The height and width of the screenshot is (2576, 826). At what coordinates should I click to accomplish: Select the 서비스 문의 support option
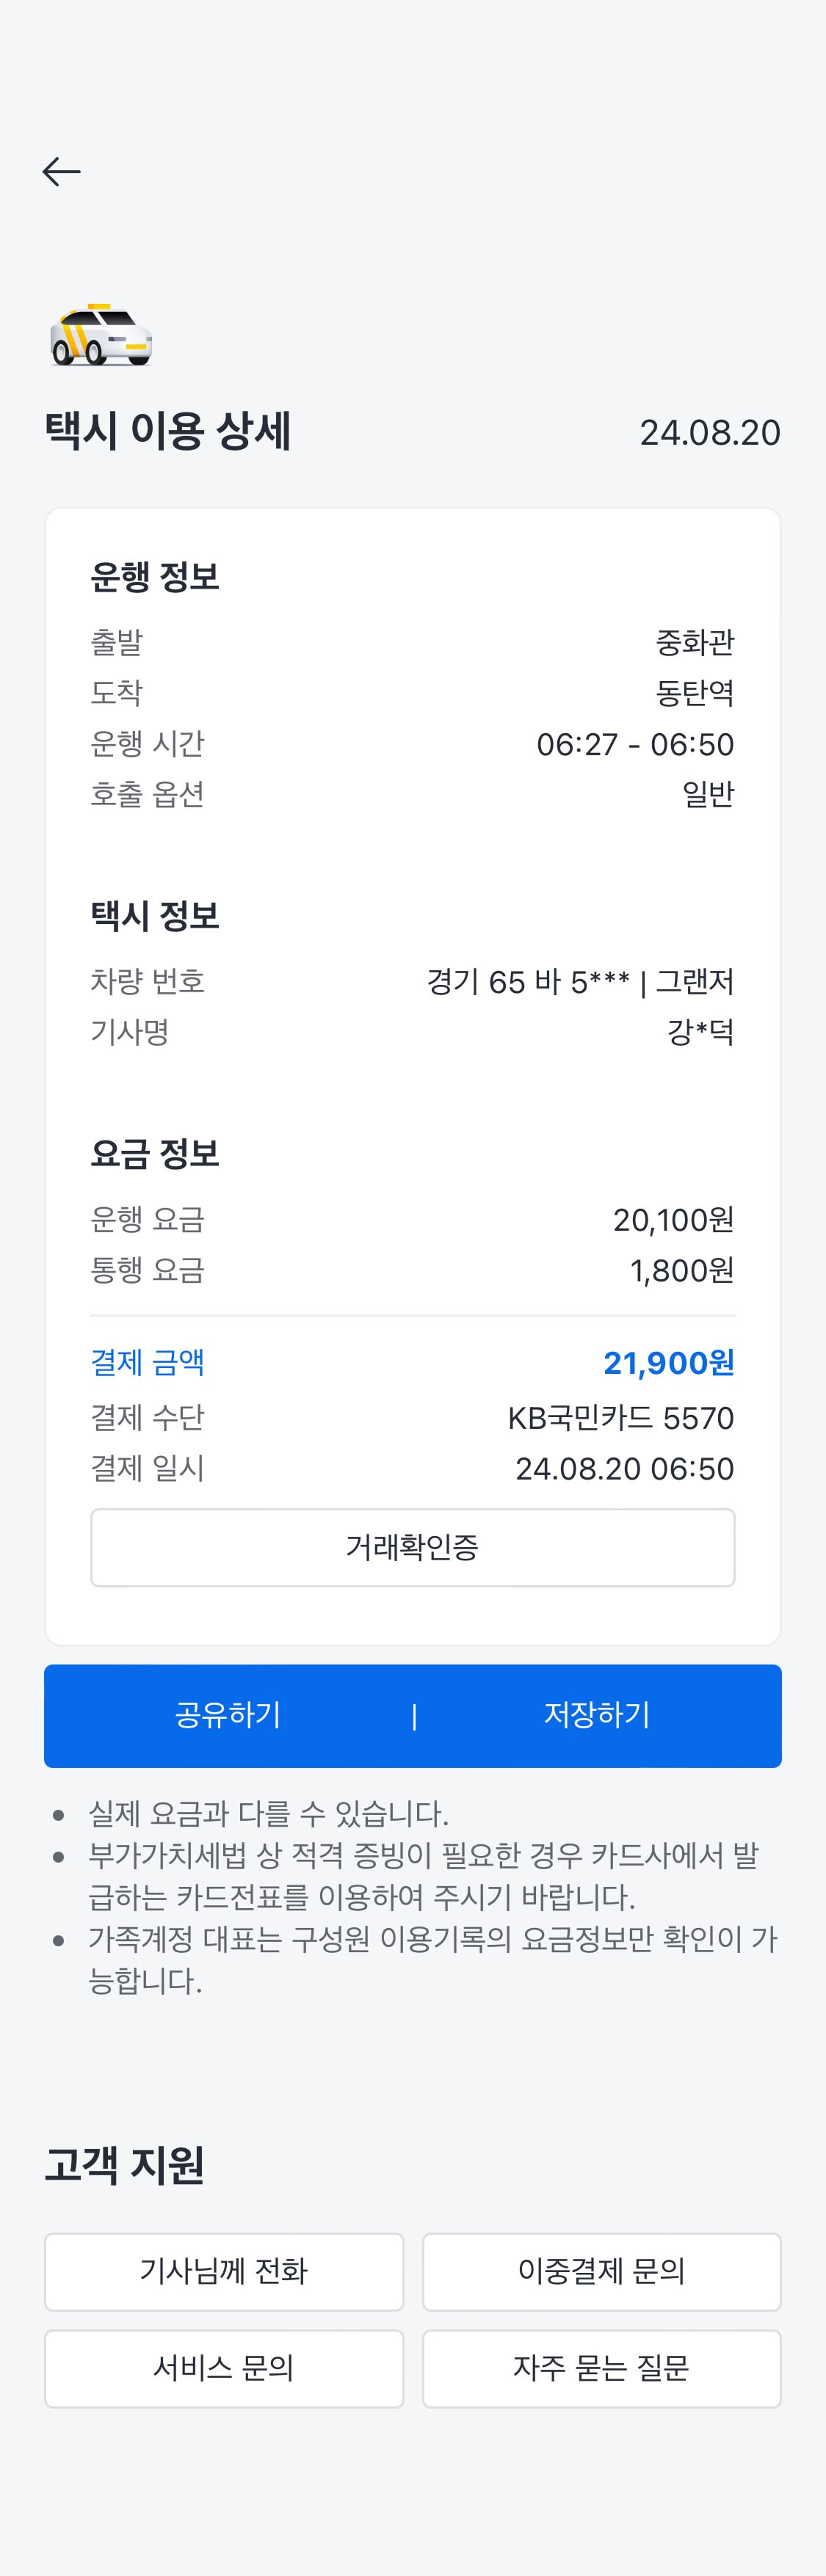click(224, 2368)
